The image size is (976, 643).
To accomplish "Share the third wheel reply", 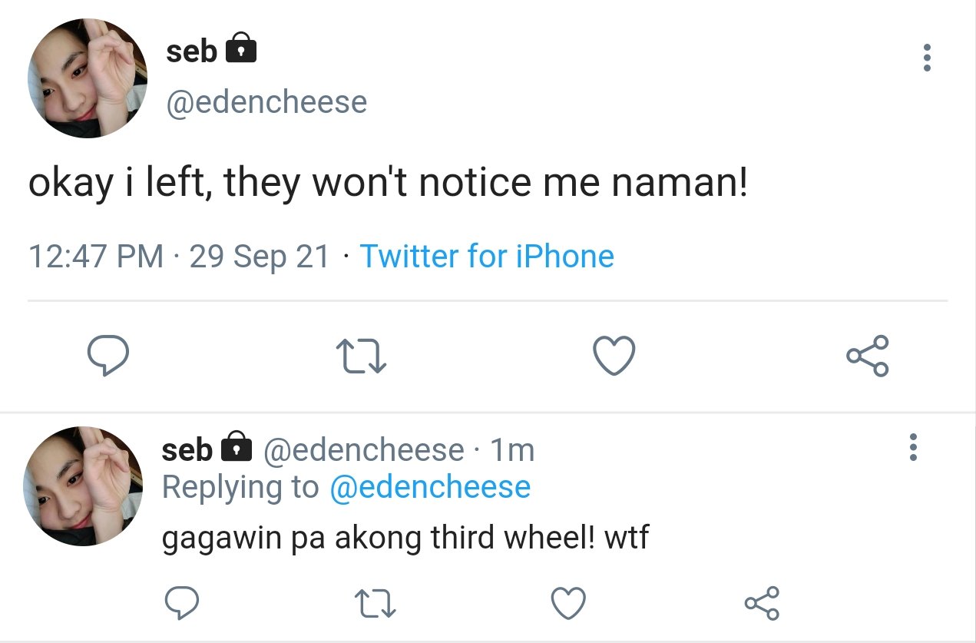I will [x=762, y=603].
